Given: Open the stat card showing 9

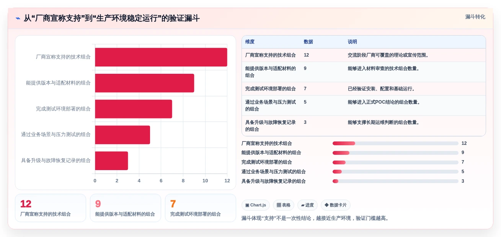Looking at the screenshot, I should [x=126, y=208].
